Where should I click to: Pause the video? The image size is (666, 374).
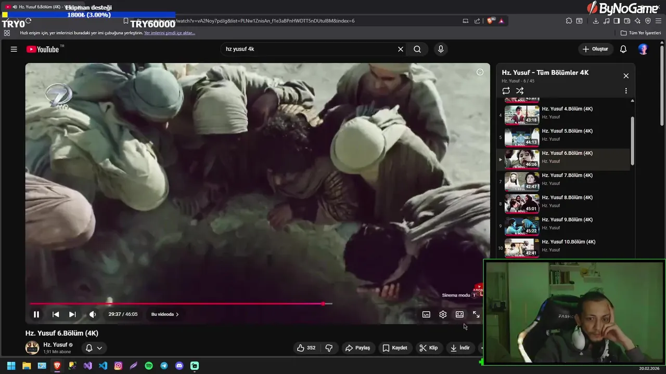36,314
